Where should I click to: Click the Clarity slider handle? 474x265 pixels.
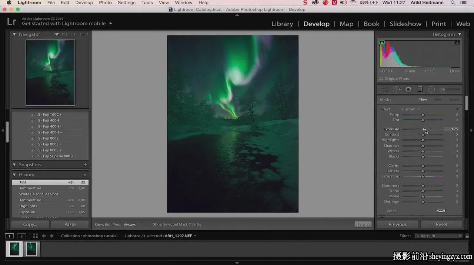tap(423, 166)
